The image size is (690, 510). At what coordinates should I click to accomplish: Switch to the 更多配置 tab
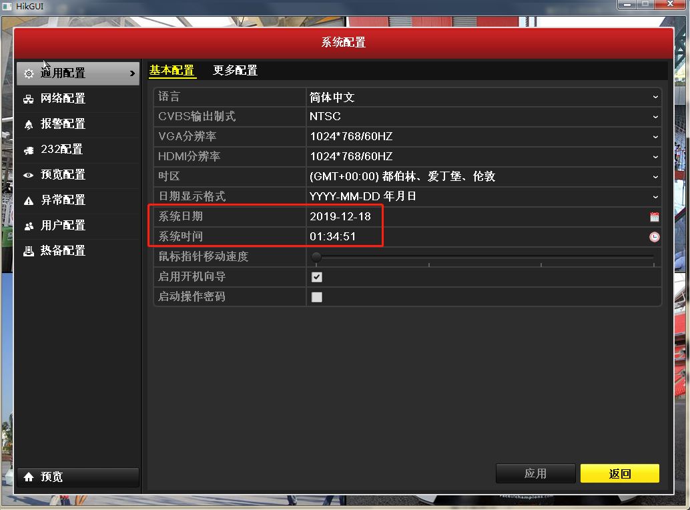click(235, 71)
